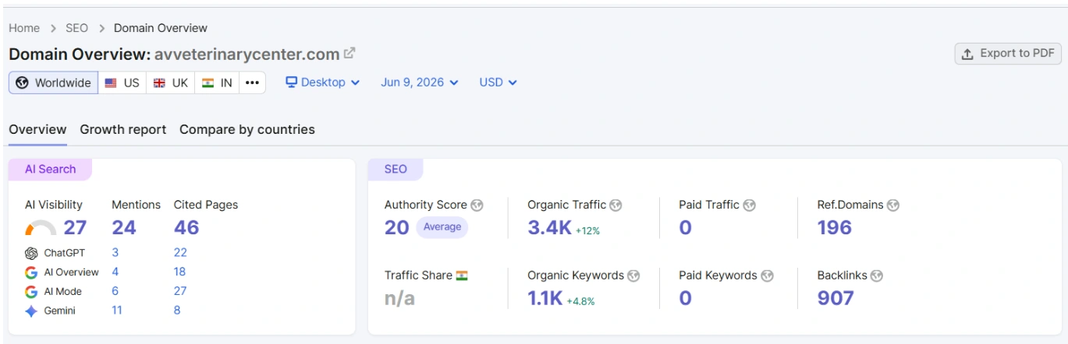
Task: Click AI Overview mentions value 4
Action: [x=115, y=272]
